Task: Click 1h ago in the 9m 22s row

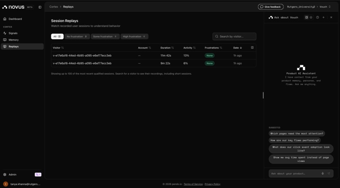Action: [237, 63]
